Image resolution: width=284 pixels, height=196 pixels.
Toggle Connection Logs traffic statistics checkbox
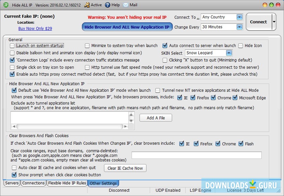12,60
